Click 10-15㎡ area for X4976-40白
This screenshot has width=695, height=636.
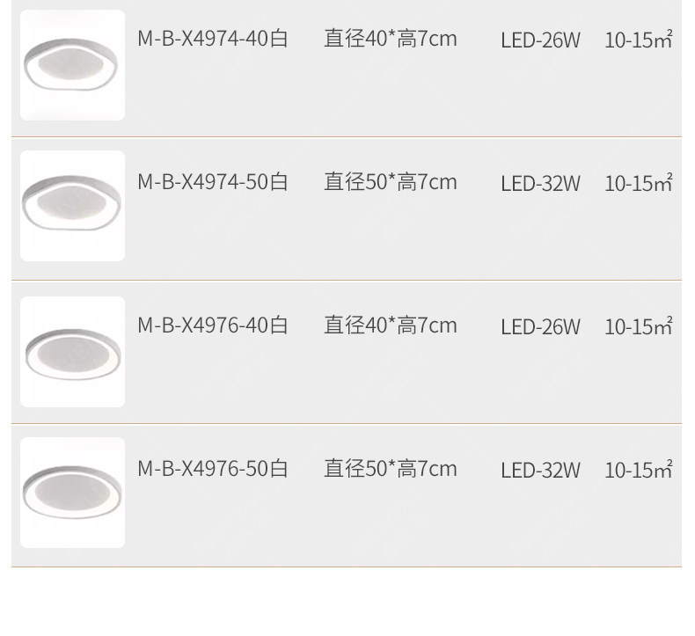pos(638,327)
